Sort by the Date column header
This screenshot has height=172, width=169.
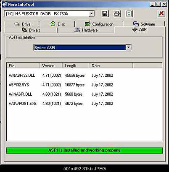click(111, 65)
